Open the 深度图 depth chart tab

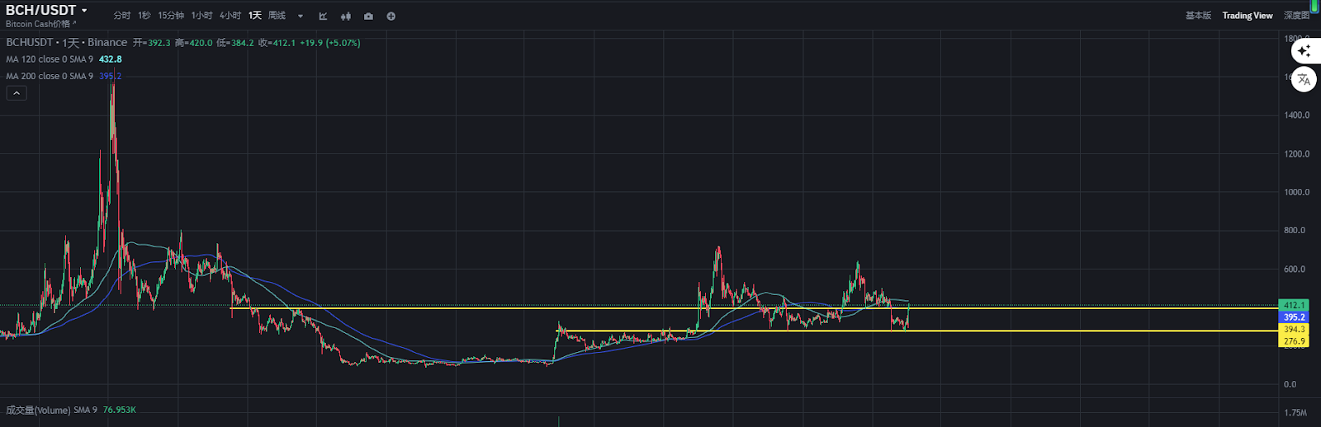(1296, 16)
